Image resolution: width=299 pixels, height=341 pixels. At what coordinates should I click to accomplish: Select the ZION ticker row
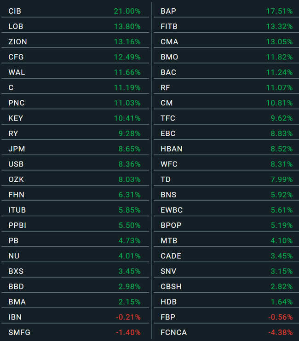point(17,42)
